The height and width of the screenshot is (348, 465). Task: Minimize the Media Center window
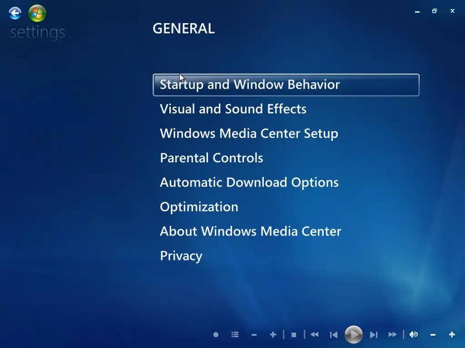pos(417,11)
